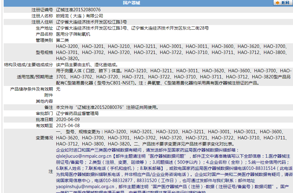Click email qixiejiucuo@nmpaic.org.cn
This screenshot has height=193, width=293.
click(x=84, y=156)
